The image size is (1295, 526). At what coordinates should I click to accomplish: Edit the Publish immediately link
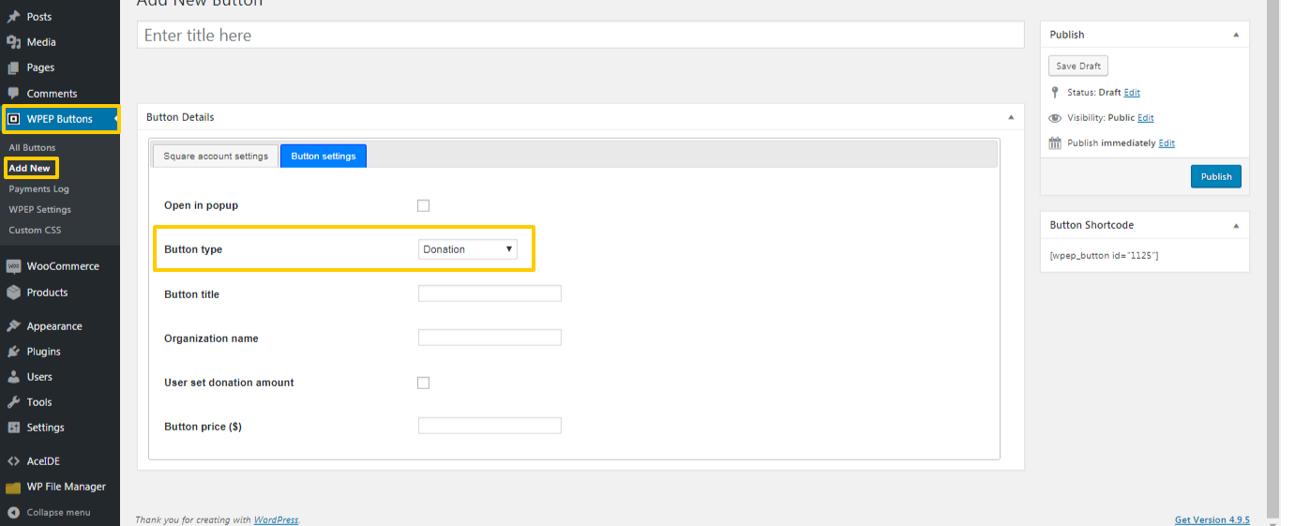coord(1167,143)
